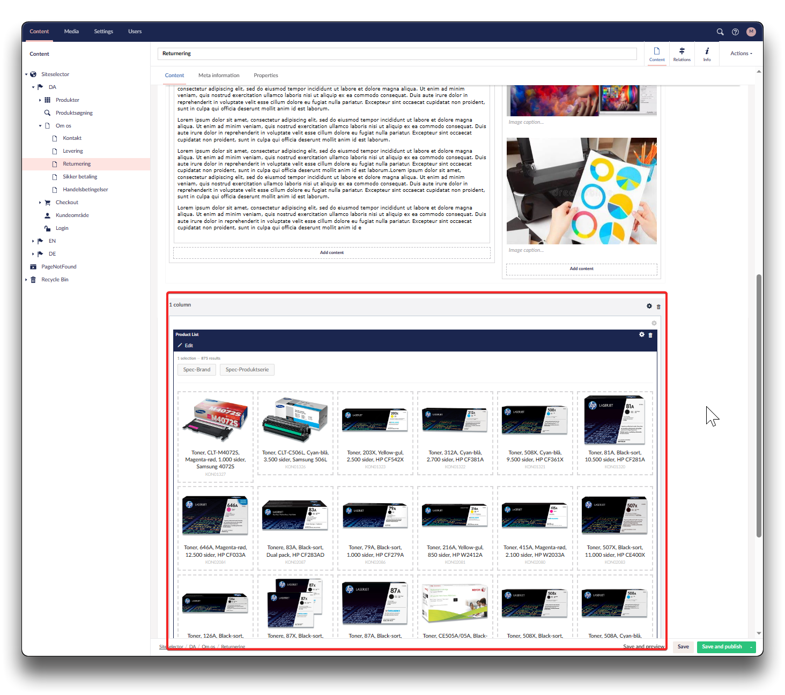Click the faint cell settings gear above Product List

coord(654,323)
